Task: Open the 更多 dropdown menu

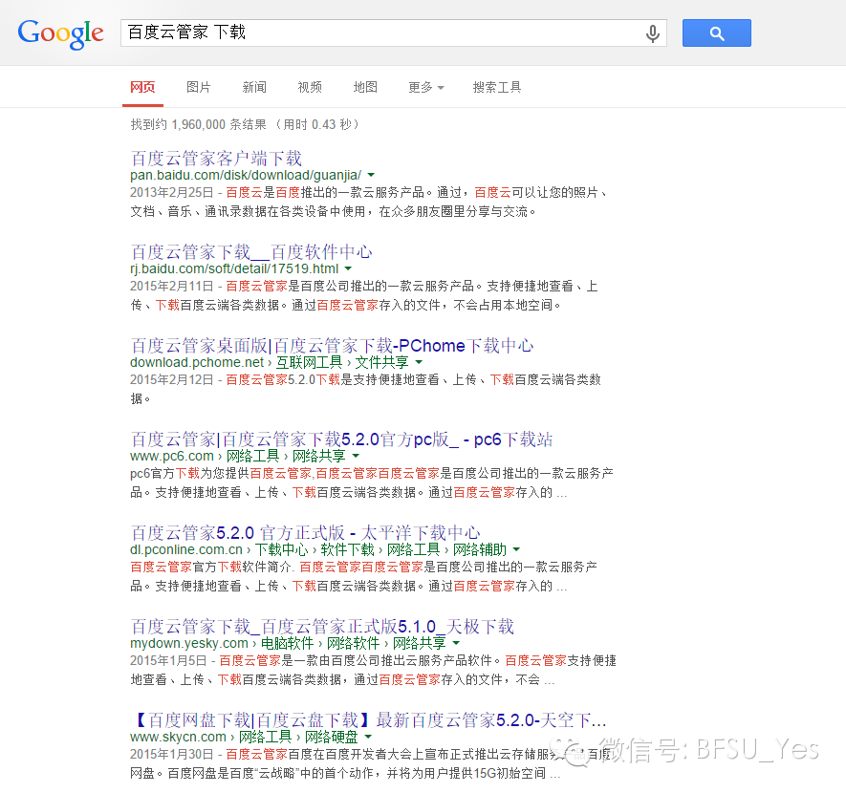Action: pyautogui.click(x=425, y=87)
